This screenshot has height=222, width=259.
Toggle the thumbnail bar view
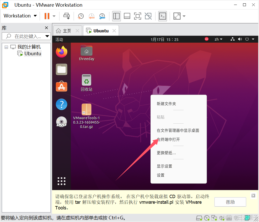127,16
